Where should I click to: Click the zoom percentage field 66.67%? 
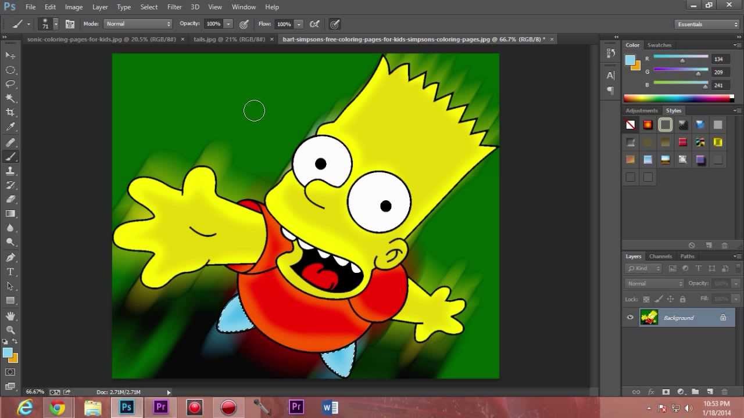(x=35, y=392)
